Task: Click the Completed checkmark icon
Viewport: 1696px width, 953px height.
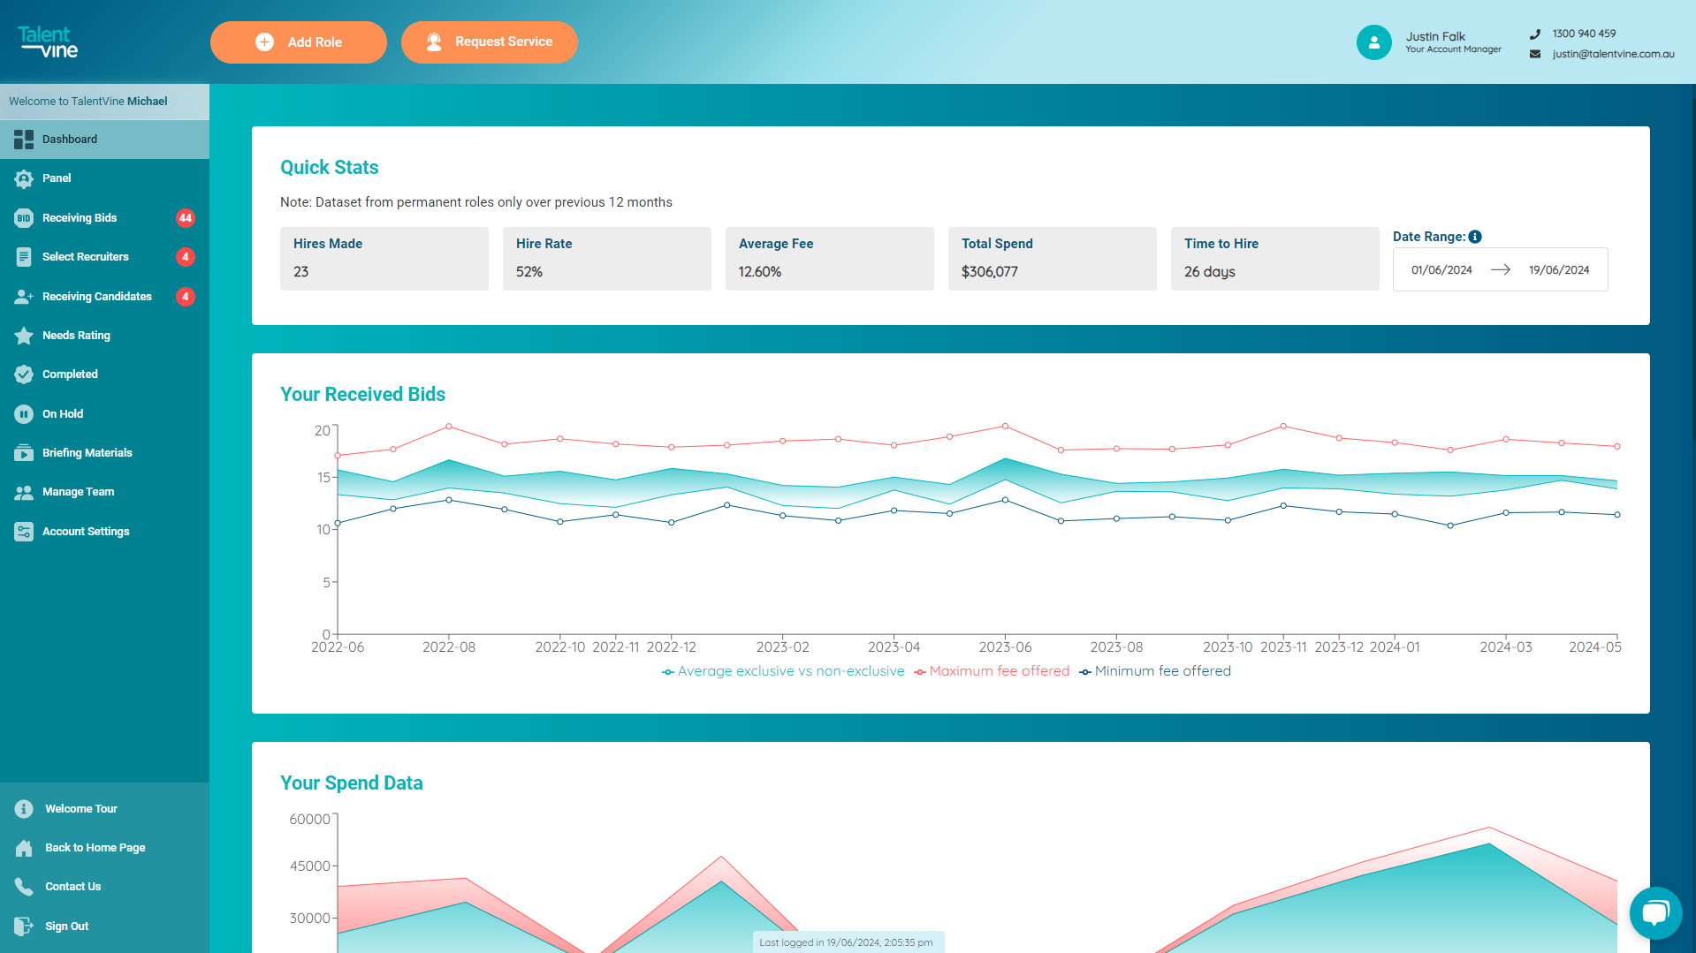Action: point(23,374)
